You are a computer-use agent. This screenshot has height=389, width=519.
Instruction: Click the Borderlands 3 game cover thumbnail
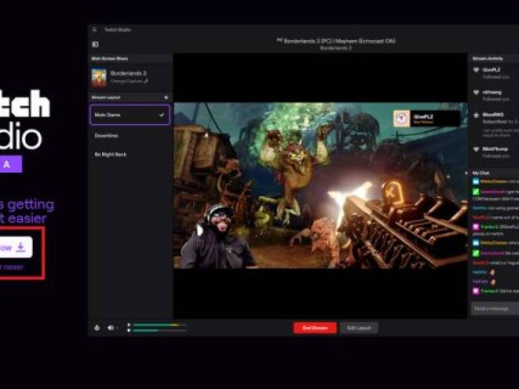tap(99, 77)
